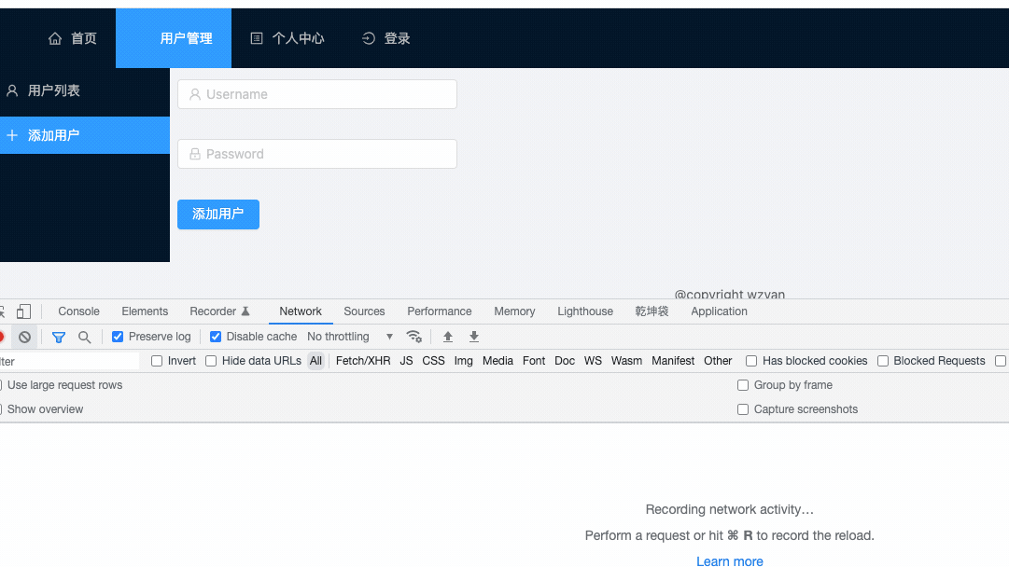Open the Sources tab
This screenshot has height=567, width=1009.
(x=364, y=311)
